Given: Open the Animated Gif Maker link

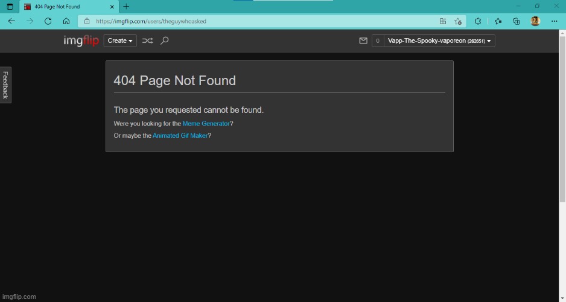Looking at the screenshot, I should click(180, 136).
